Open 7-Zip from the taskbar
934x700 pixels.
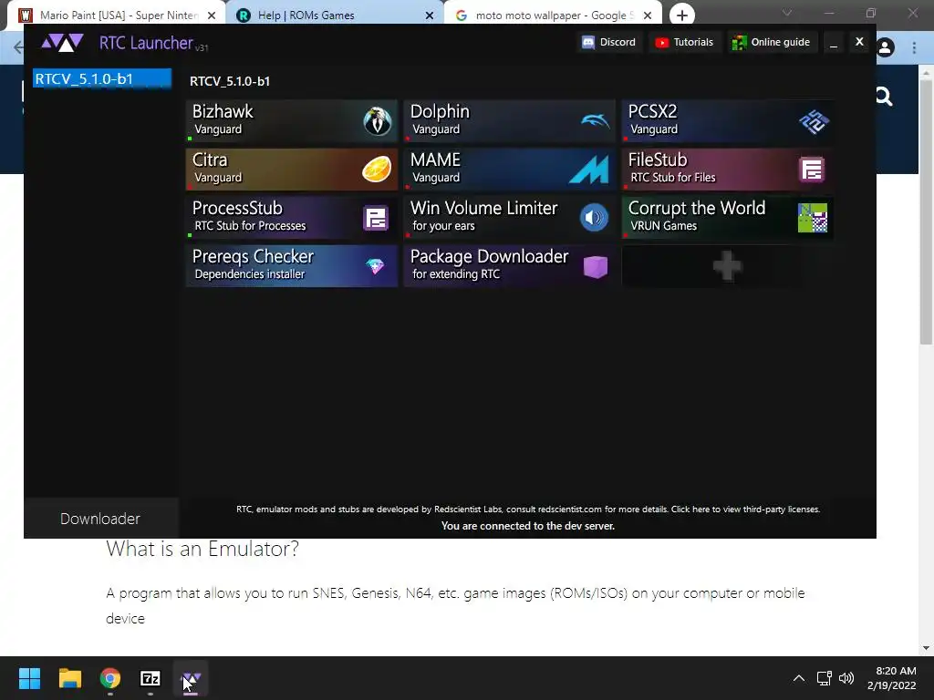coord(150,678)
